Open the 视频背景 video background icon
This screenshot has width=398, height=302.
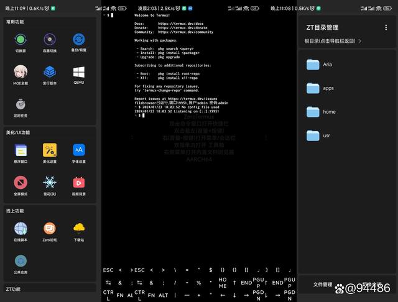point(79,183)
